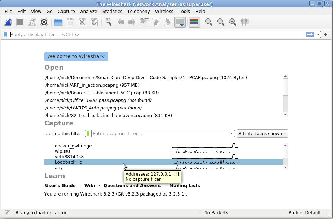
Task: Select missing file HWBTS_Auth.pcapng
Action: pyautogui.click(x=93, y=108)
